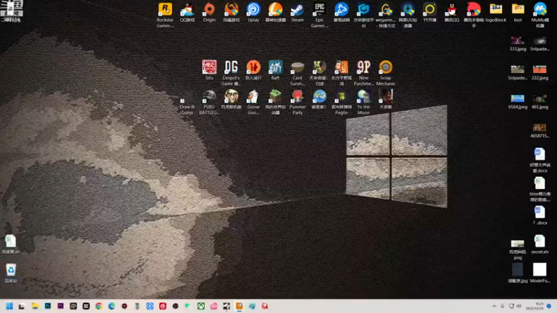Select the Scrap Mechanic shortcut
557x313 pixels.
pos(386,73)
